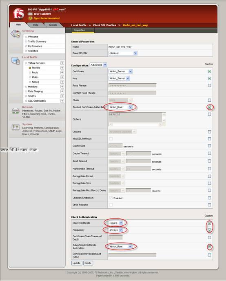226x281 pixels.
Task: Click the Network section icon
Action: [x=16, y=111]
